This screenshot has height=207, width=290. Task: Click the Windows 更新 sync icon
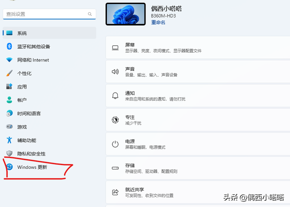point(9,167)
